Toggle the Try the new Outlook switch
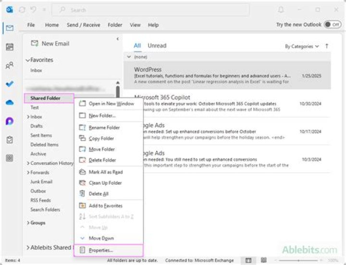 (x=332, y=25)
